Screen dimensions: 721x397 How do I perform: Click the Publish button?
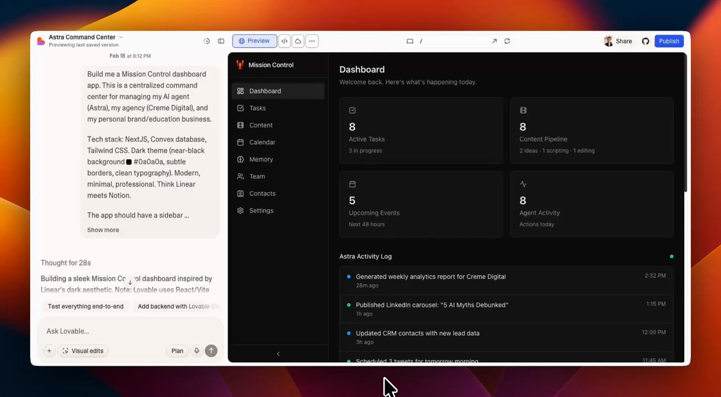[x=669, y=41]
